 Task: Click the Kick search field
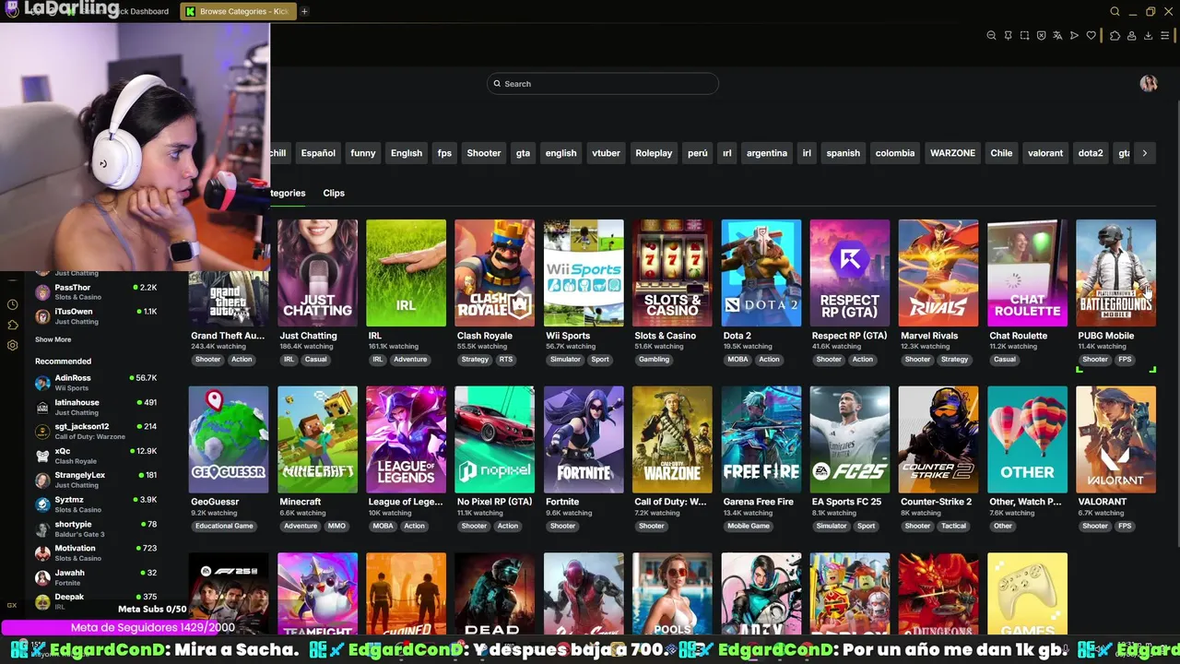pos(602,84)
